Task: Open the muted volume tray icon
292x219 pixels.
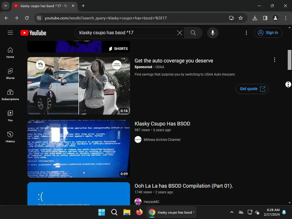Action: pyautogui.click(x=257, y=212)
